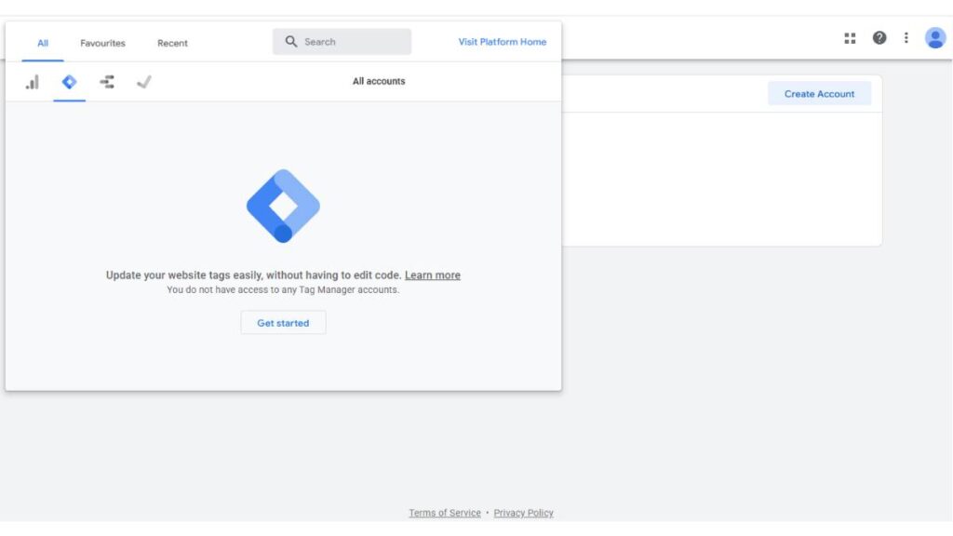Click 'You do not have access' message
The height and width of the screenshot is (536, 953).
(283, 290)
